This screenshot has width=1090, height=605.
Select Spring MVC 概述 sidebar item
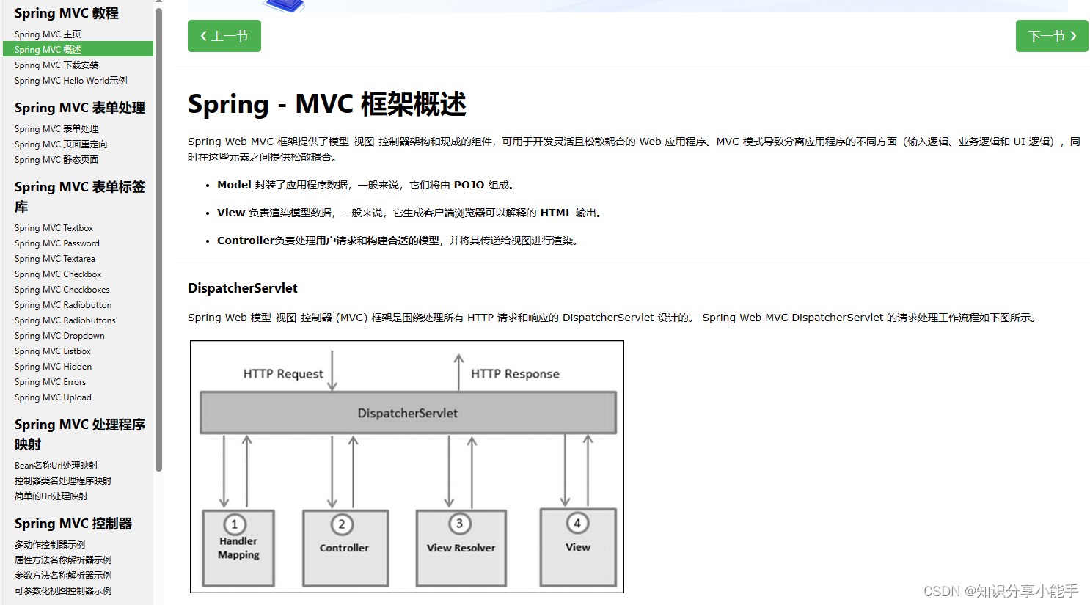coord(78,49)
